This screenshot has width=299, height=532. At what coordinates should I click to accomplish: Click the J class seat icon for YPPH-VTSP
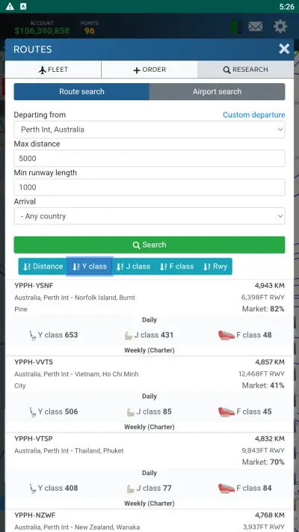(131, 489)
